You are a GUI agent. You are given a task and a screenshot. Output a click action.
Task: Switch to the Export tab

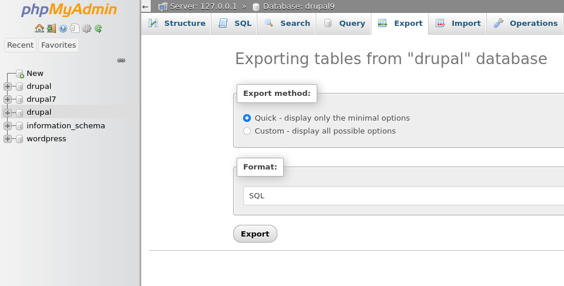pyautogui.click(x=400, y=24)
